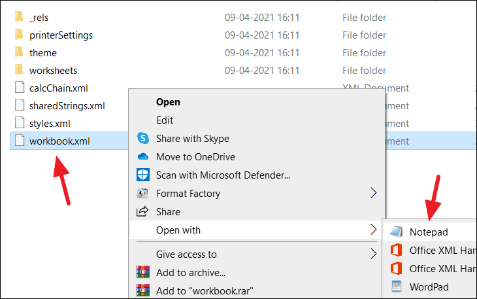This screenshot has height=299, width=477.
Task: Click the Format Factory icon
Action: click(143, 194)
